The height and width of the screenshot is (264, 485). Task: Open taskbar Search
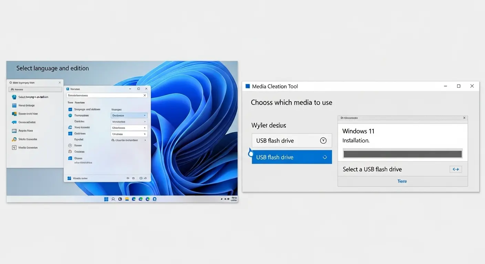point(113,199)
